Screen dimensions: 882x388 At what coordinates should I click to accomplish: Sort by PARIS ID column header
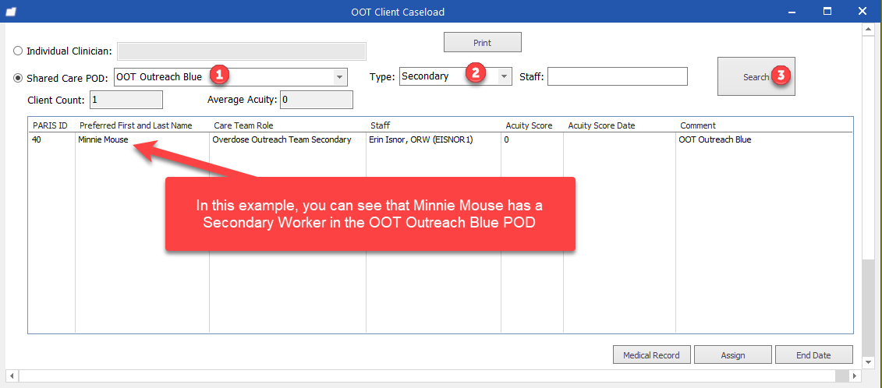pos(51,125)
